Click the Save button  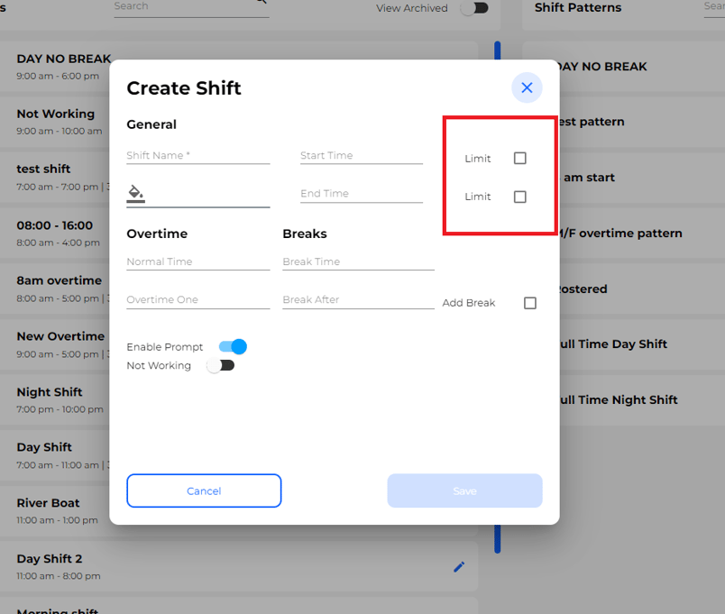pos(464,490)
